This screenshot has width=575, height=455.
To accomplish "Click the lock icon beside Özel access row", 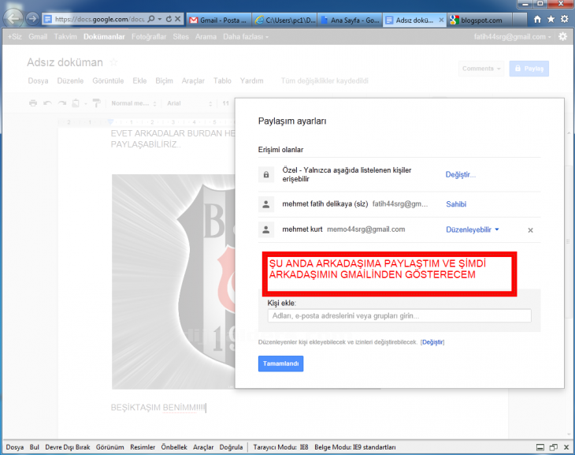I will tap(266, 174).
